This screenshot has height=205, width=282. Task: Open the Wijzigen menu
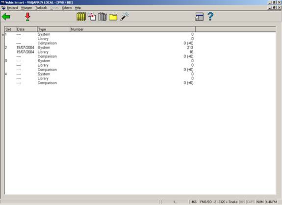pyautogui.click(x=26, y=8)
